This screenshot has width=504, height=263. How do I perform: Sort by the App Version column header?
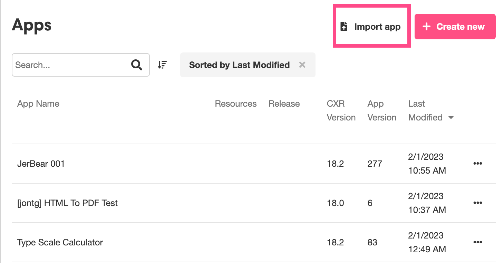coord(382,110)
